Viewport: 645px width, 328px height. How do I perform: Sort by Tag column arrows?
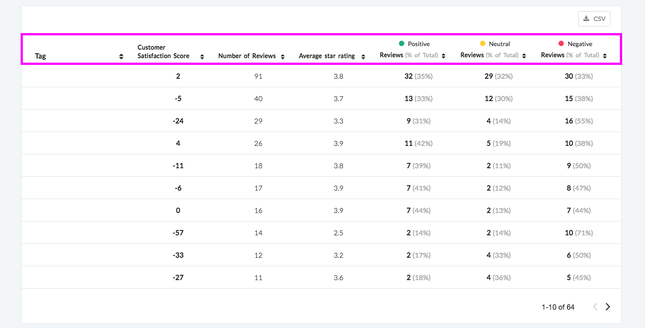[x=121, y=56]
